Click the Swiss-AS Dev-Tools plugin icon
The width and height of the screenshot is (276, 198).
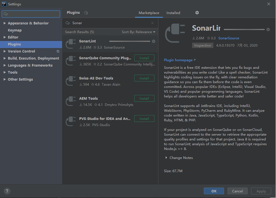70,81
